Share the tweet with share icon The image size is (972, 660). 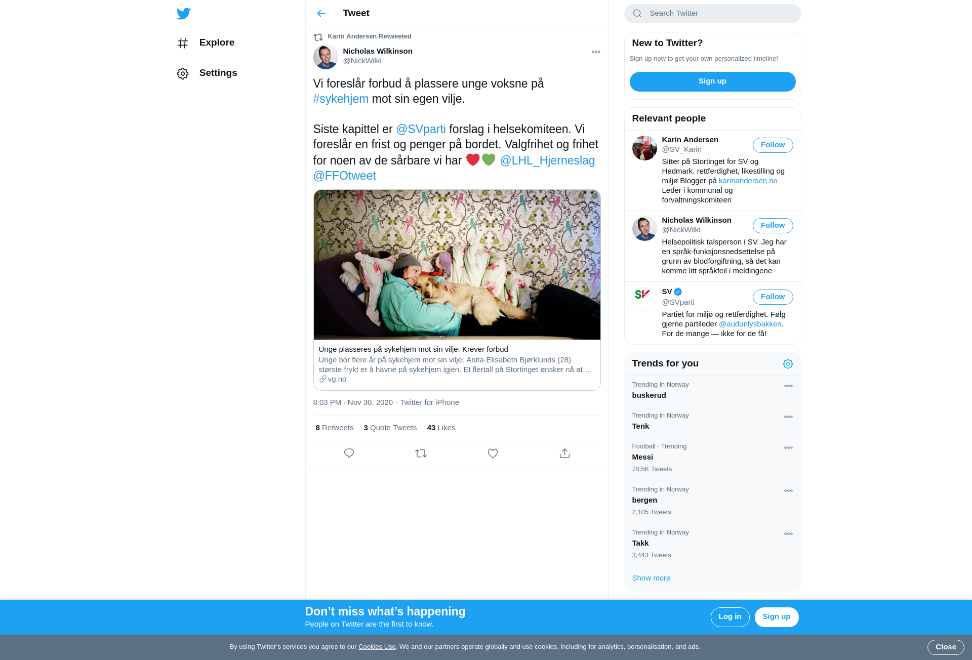click(x=564, y=453)
